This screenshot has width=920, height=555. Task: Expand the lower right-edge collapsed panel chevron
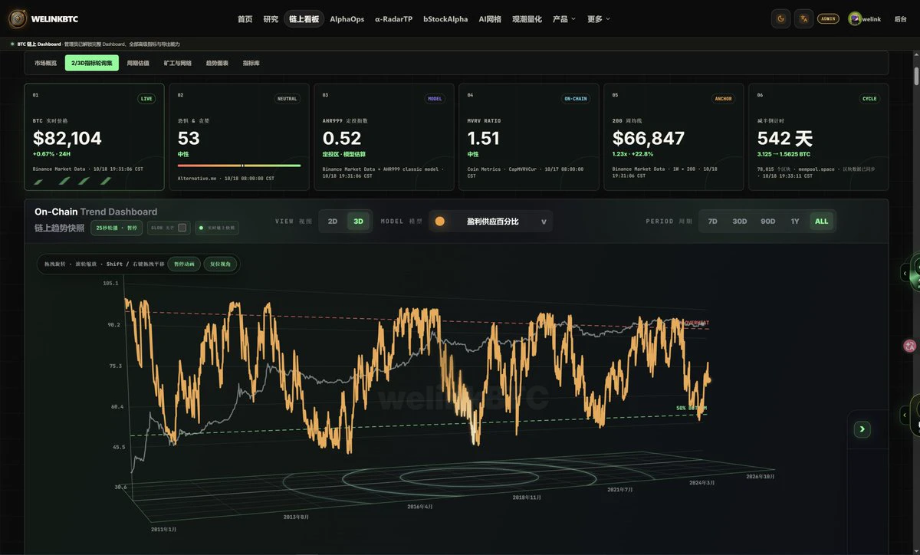click(905, 415)
